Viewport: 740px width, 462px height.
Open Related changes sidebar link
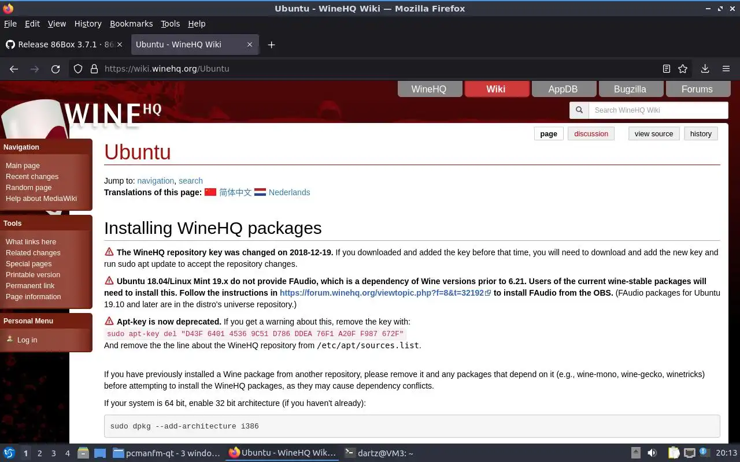click(33, 253)
